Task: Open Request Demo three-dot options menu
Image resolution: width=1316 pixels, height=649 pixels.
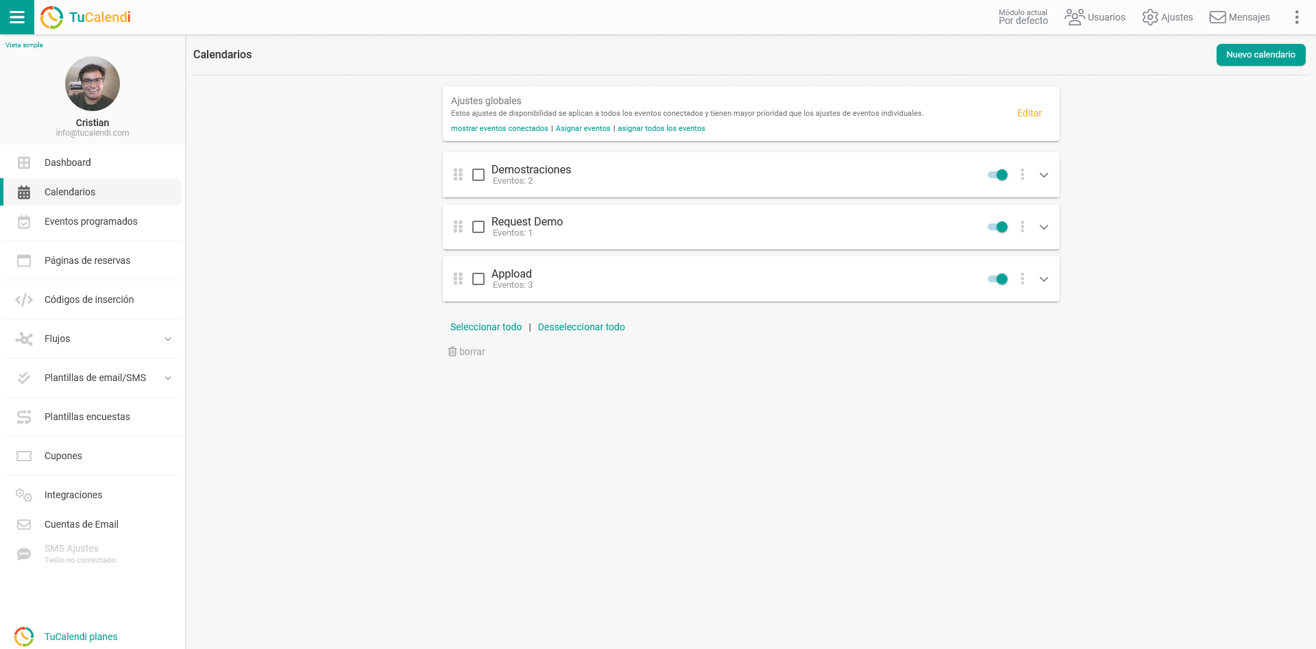Action: click(1022, 227)
